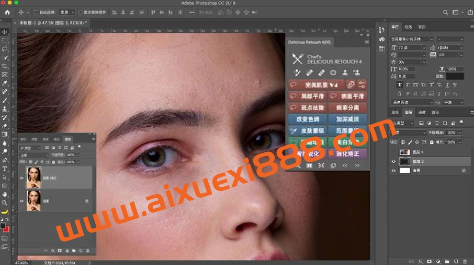Enable the 自动选择 checkbox
Viewport: 474px width, 265px height.
point(36,12)
